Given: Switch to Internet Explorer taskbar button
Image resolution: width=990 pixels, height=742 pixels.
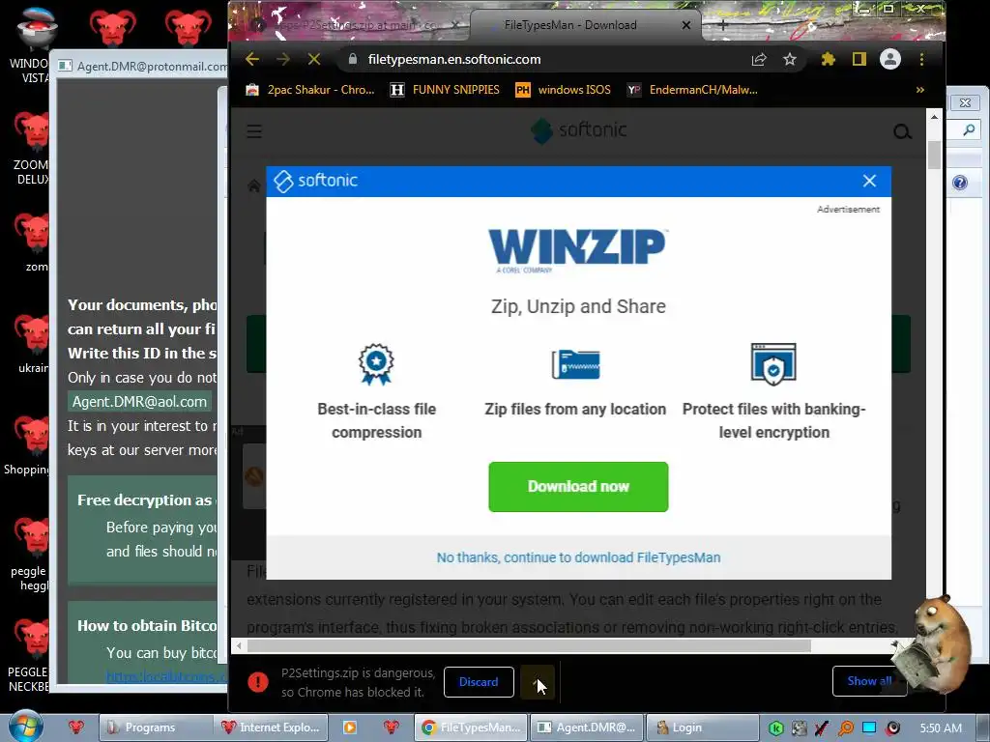Looking at the screenshot, I should click(272, 728).
